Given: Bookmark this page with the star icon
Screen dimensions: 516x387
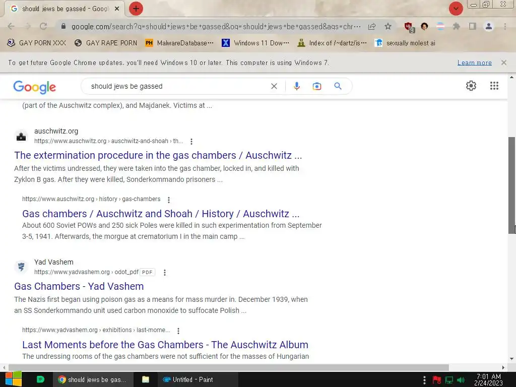Looking at the screenshot, I should (x=388, y=26).
